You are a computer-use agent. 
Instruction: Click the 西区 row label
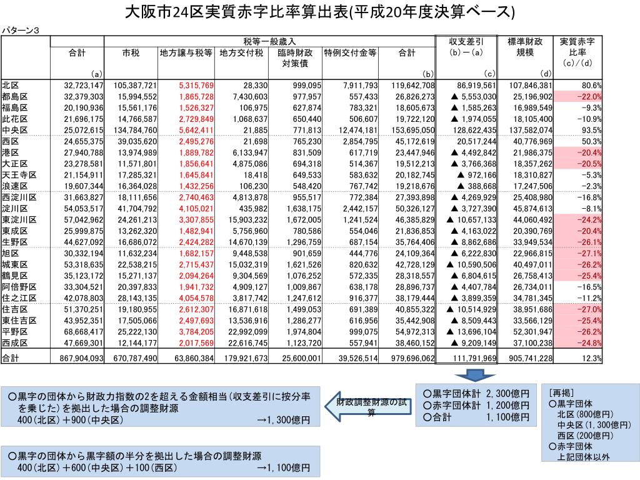pos(11,141)
